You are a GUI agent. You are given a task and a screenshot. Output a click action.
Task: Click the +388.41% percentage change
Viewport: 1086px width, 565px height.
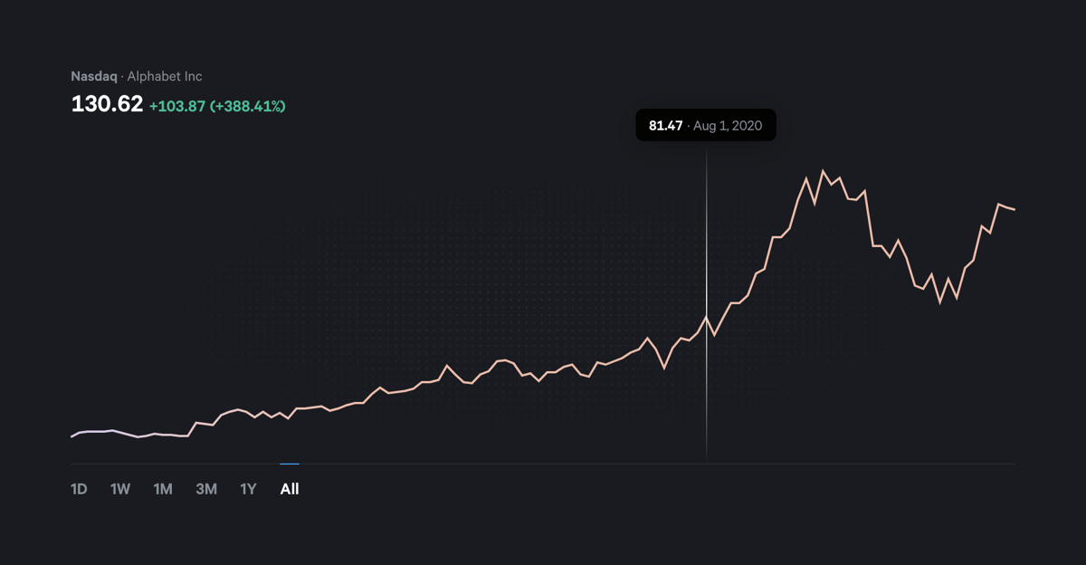click(251, 106)
